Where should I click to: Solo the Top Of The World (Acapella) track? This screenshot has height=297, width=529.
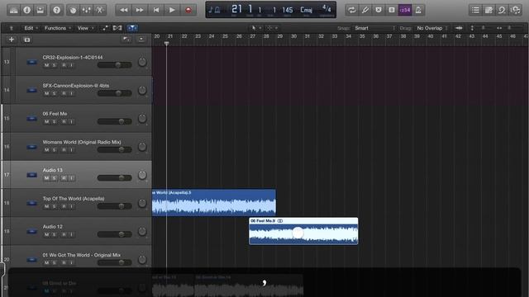click(x=54, y=206)
